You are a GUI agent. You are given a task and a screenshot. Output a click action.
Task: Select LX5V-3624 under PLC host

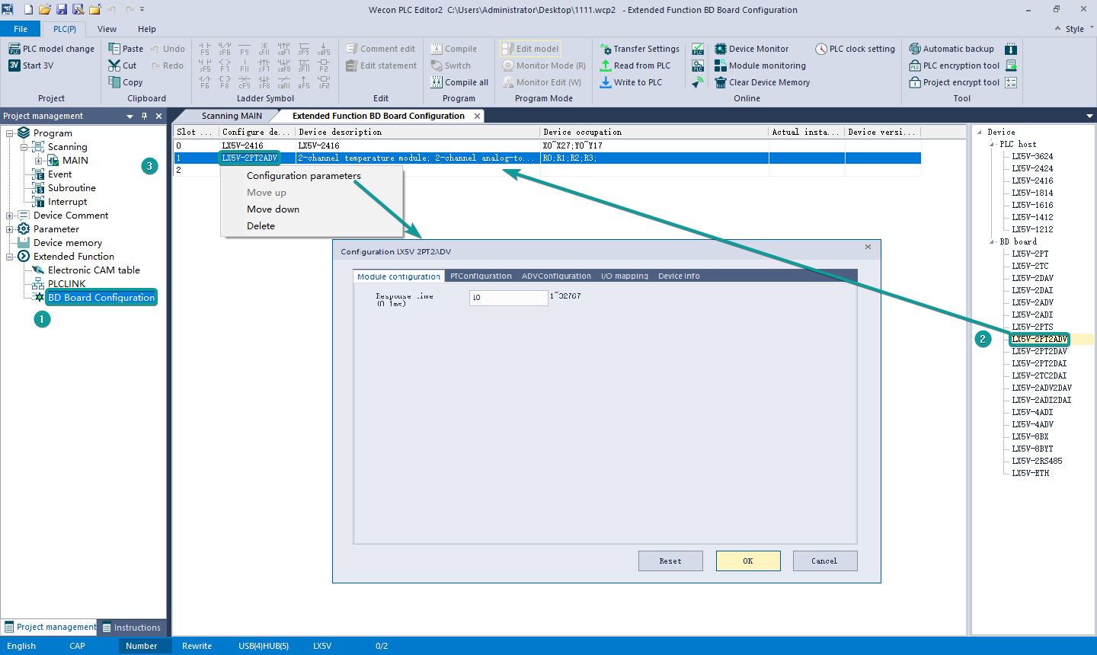(1032, 156)
